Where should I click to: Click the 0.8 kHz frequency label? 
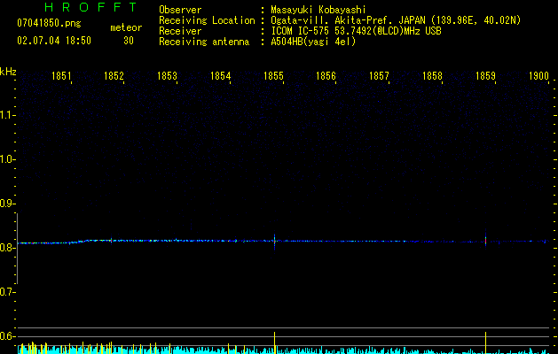coord(6,248)
